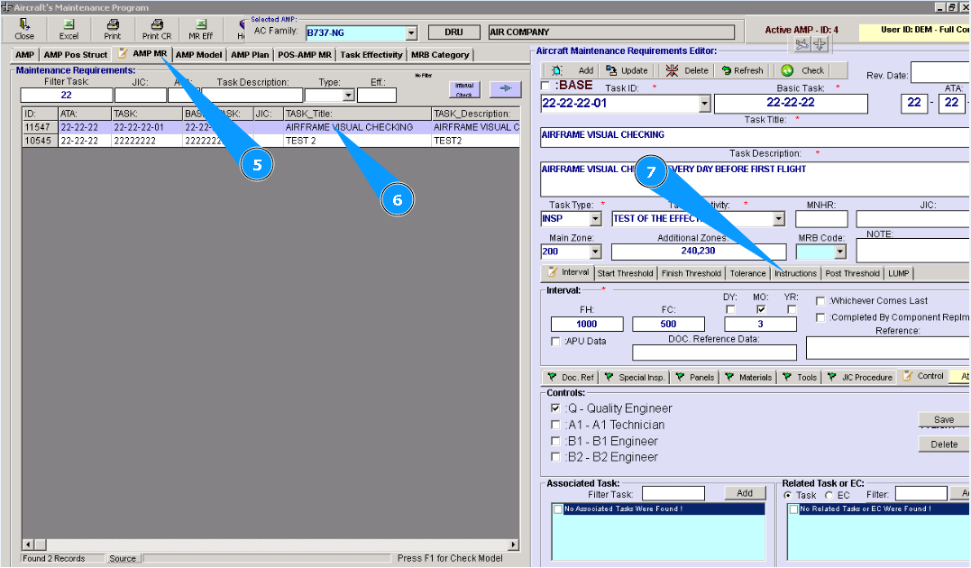Select the Control tab with notepad icon
Image resolution: width=971 pixels, height=568 pixels.
click(923, 376)
